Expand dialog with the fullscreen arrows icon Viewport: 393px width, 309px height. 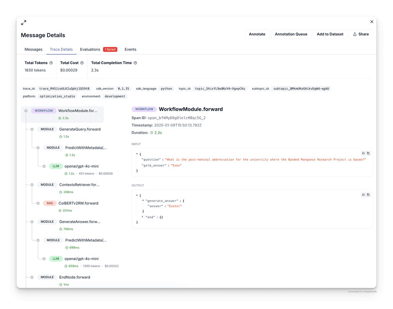[23, 23]
